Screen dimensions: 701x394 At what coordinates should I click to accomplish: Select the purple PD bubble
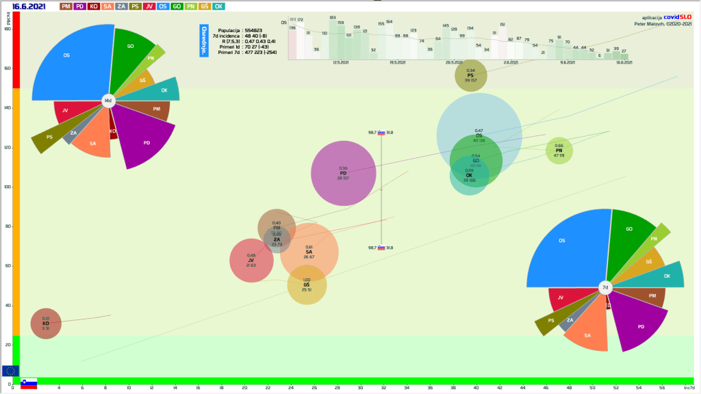tap(344, 172)
